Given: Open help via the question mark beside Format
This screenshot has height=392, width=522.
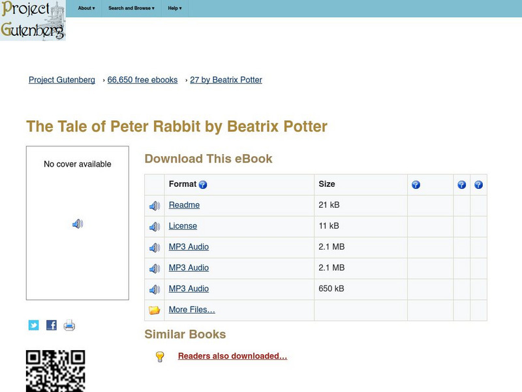Looking at the screenshot, I should [202, 184].
